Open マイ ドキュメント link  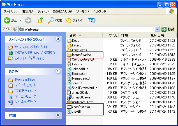(x=26, y=85)
